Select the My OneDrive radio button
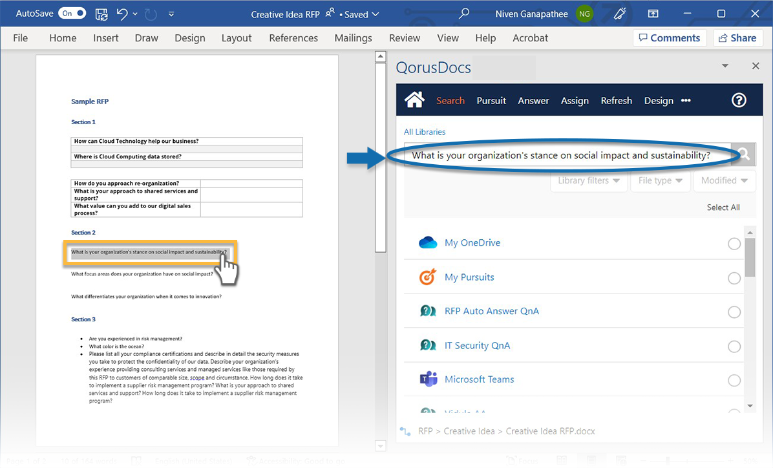The width and height of the screenshot is (773, 468). (x=734, y=244)
